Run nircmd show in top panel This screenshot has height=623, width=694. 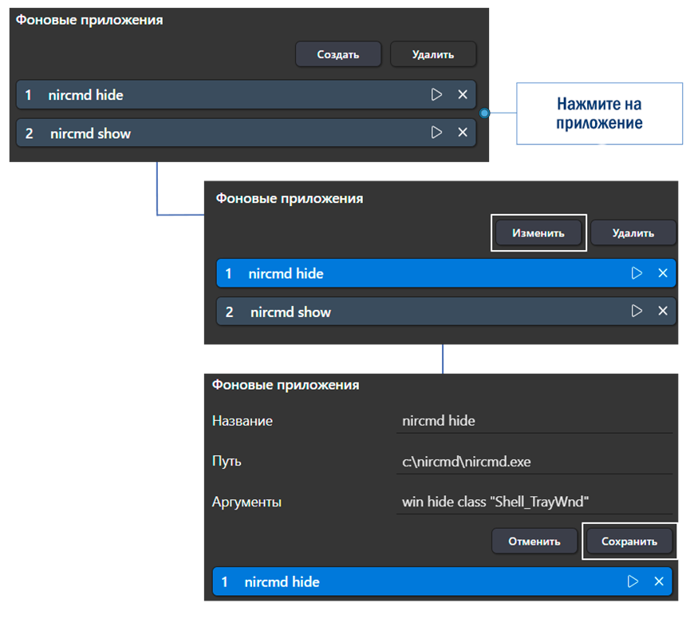point(436,132)
